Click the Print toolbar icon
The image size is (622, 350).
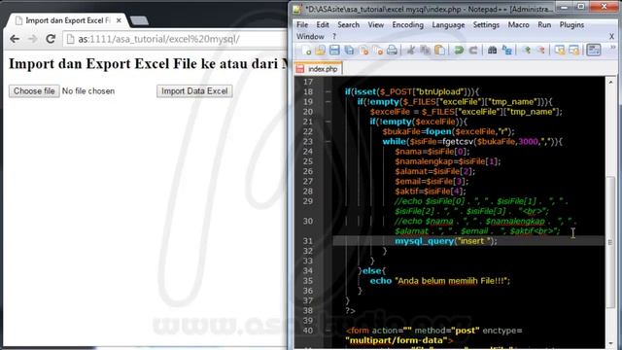point(392,50)
